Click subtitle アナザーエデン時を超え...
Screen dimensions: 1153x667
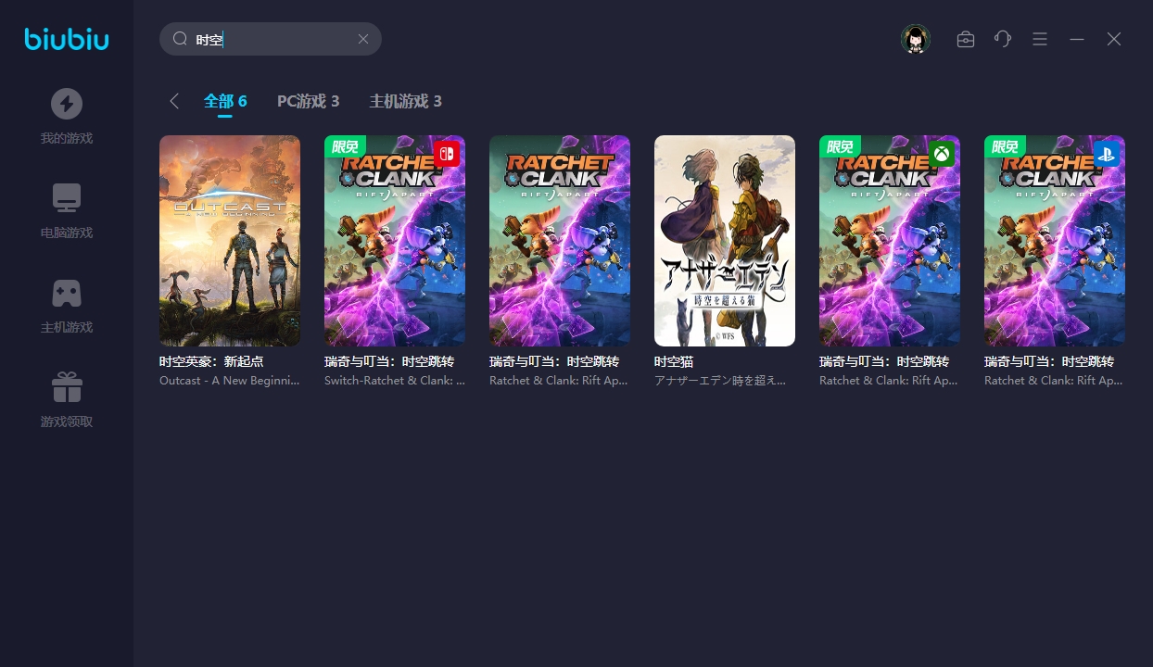point(720,381)
